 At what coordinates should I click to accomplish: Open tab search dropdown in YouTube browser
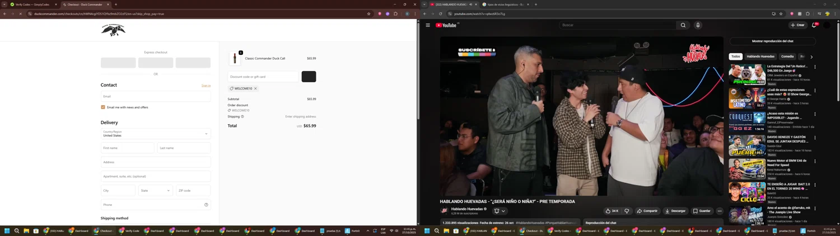point(424,4)
